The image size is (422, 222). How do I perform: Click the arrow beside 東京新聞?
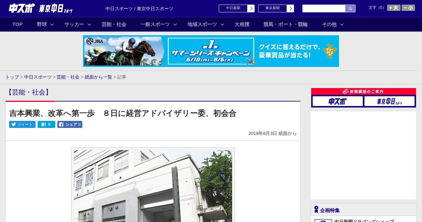[x=290, y=8]
